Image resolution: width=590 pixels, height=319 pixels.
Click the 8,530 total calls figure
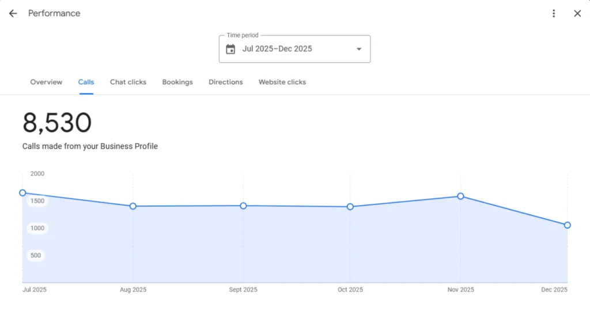57,123
